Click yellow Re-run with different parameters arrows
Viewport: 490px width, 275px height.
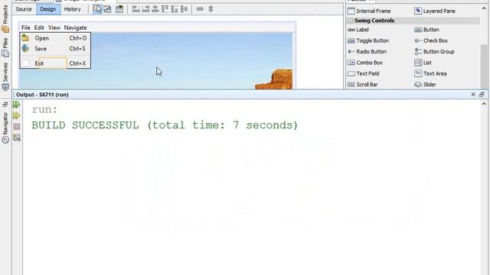pyautogui.click(x=17, y=115)
